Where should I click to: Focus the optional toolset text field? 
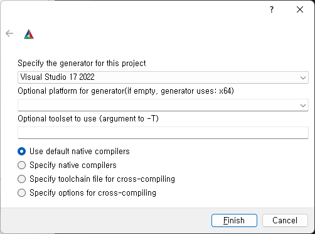pos(163,133)
